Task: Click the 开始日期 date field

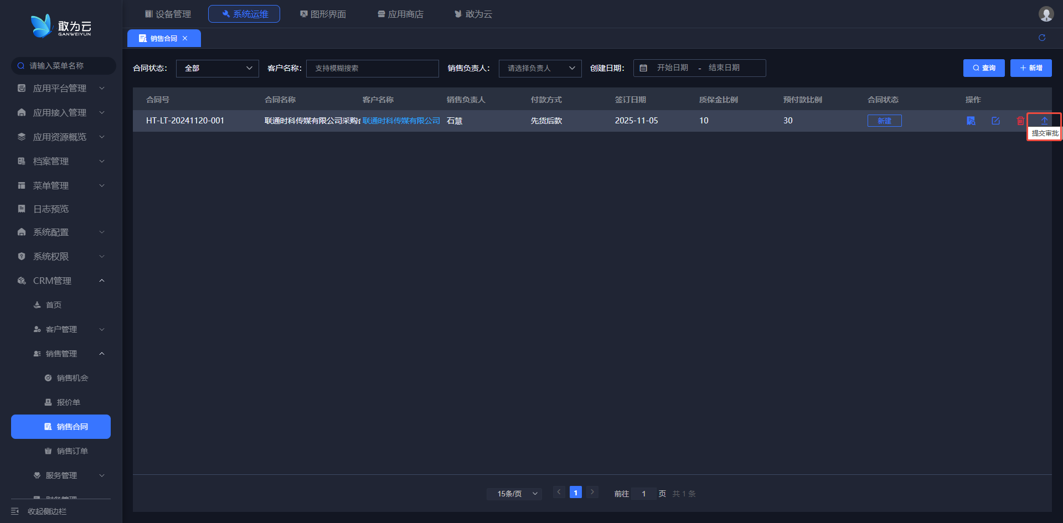Action: click(x=673, y=68)
